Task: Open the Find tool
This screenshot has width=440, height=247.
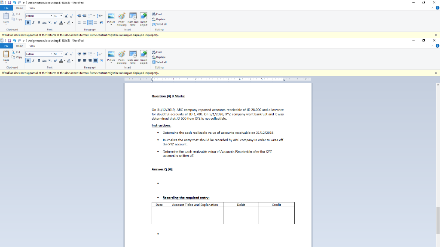Action: tap(157, 52)
